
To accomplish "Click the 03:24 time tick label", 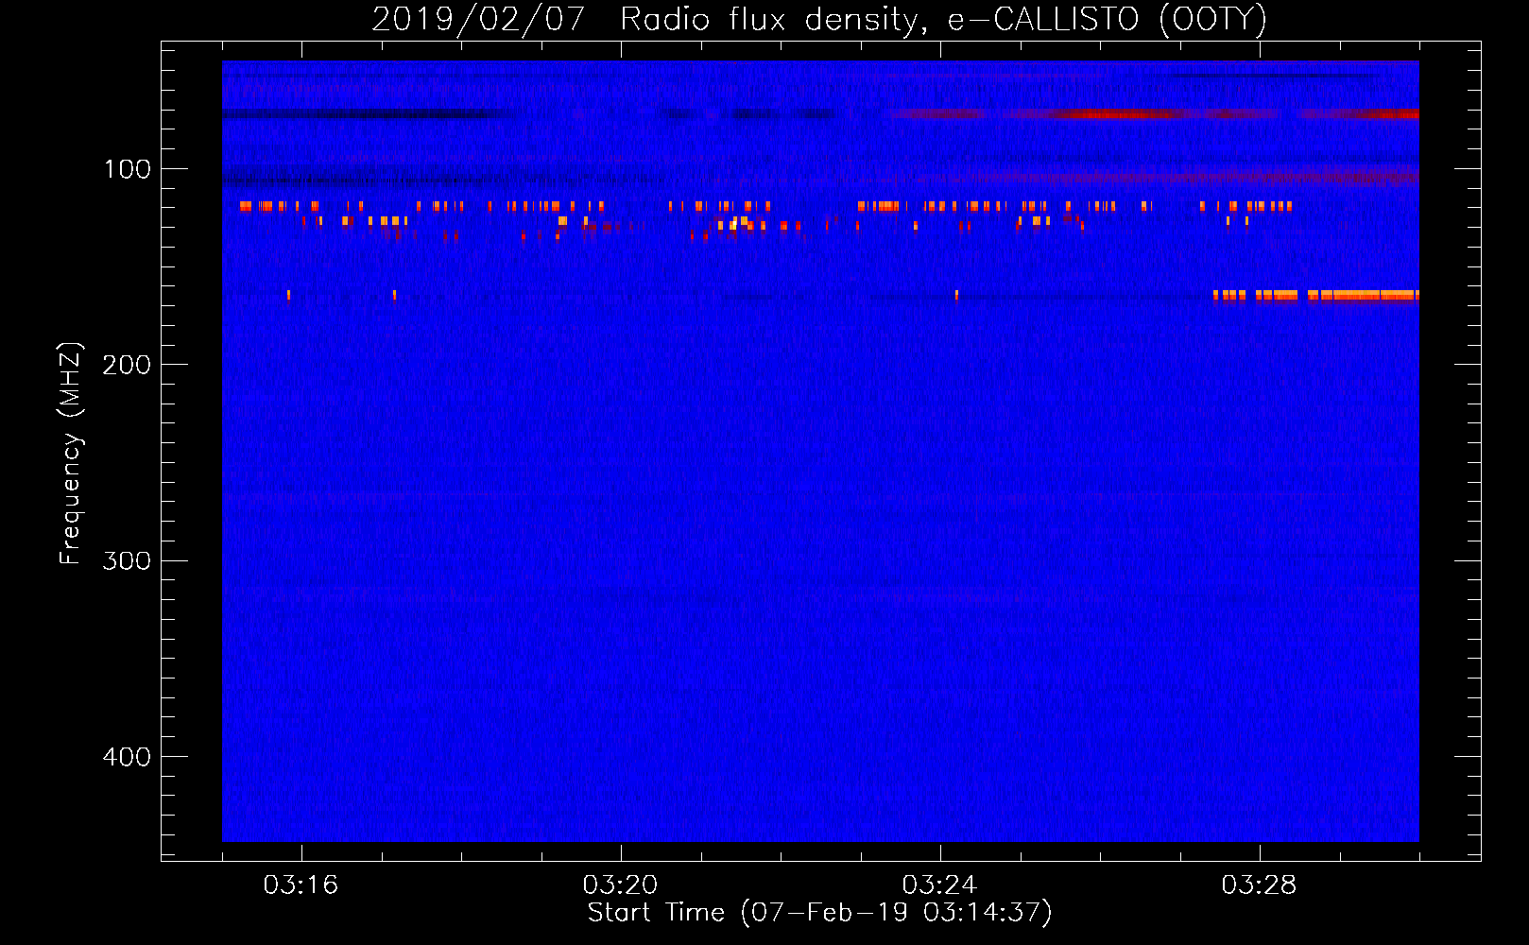I will [x=939, y=885].
